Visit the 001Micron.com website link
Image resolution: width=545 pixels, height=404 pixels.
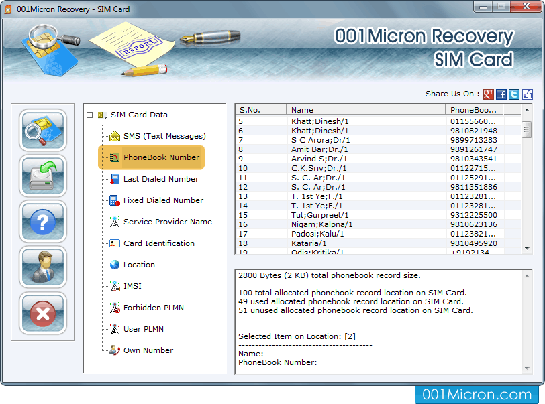coord(477,395)
